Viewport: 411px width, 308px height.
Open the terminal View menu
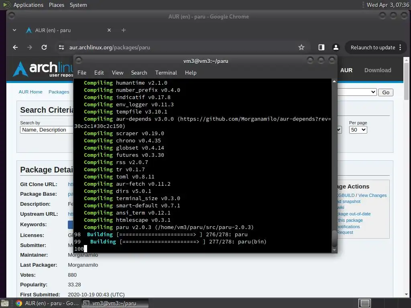(x=118, y=73)
